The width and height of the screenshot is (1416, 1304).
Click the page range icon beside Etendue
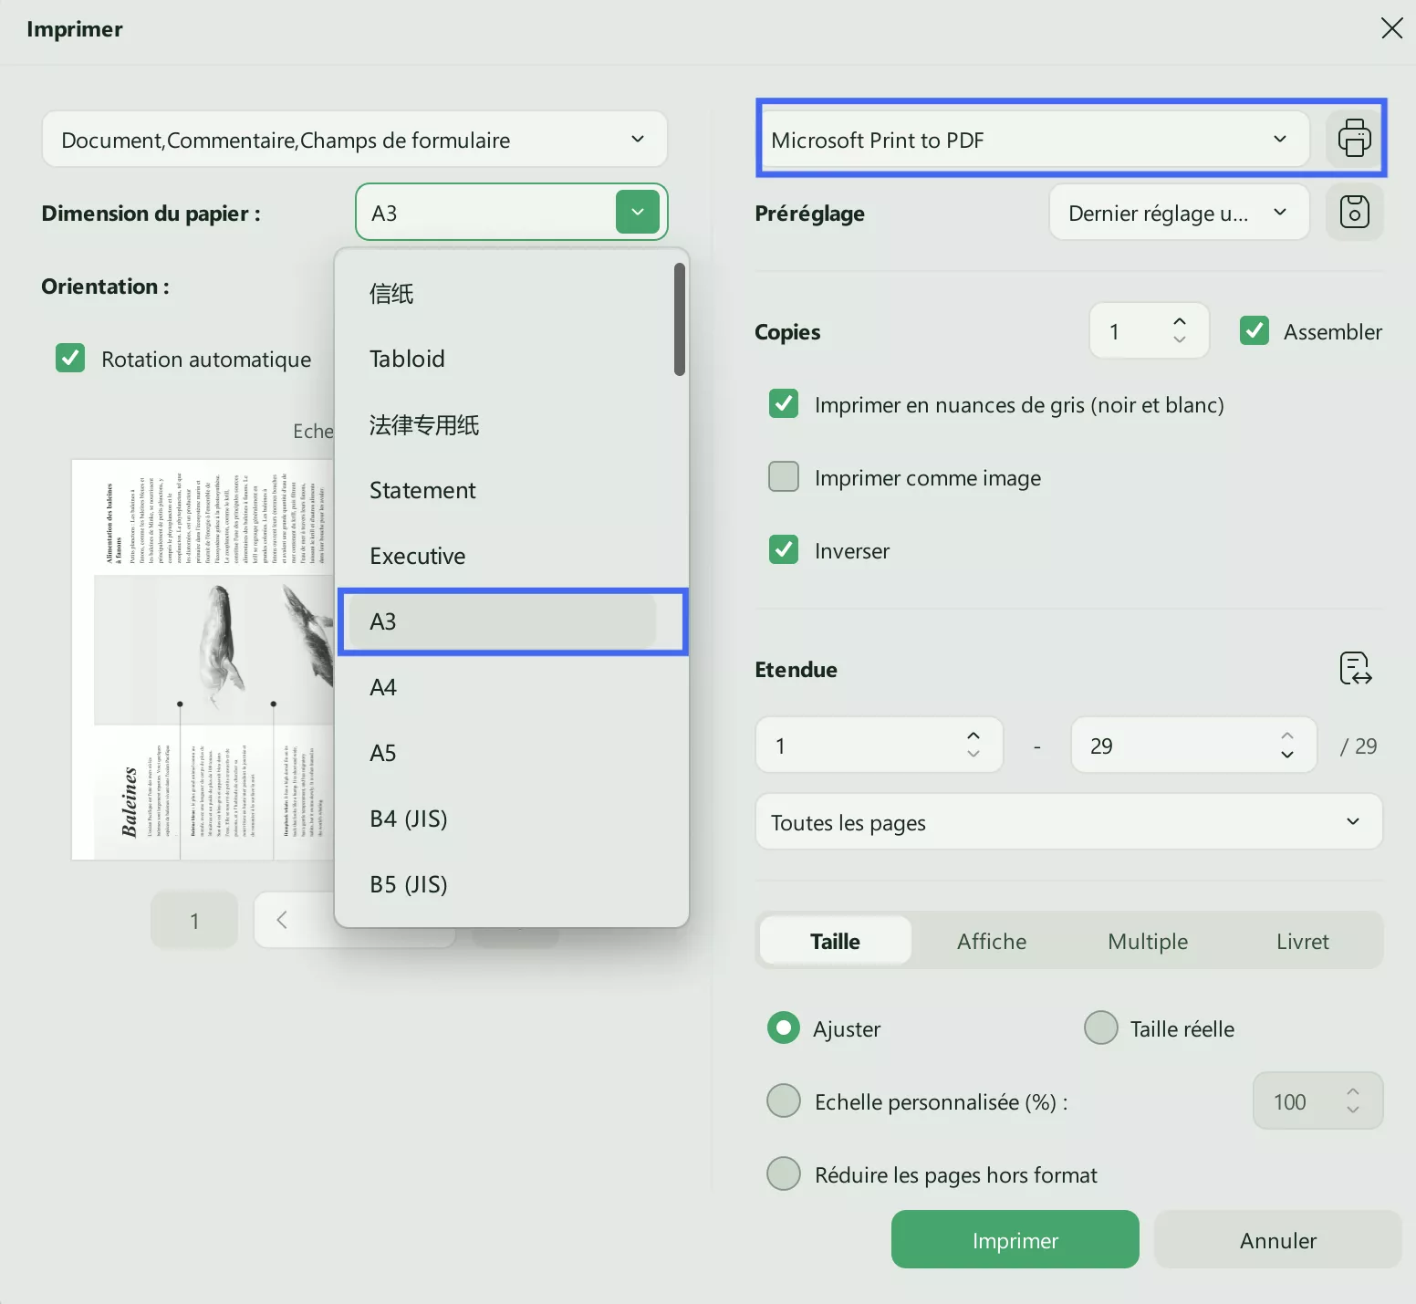point(1354,669)
